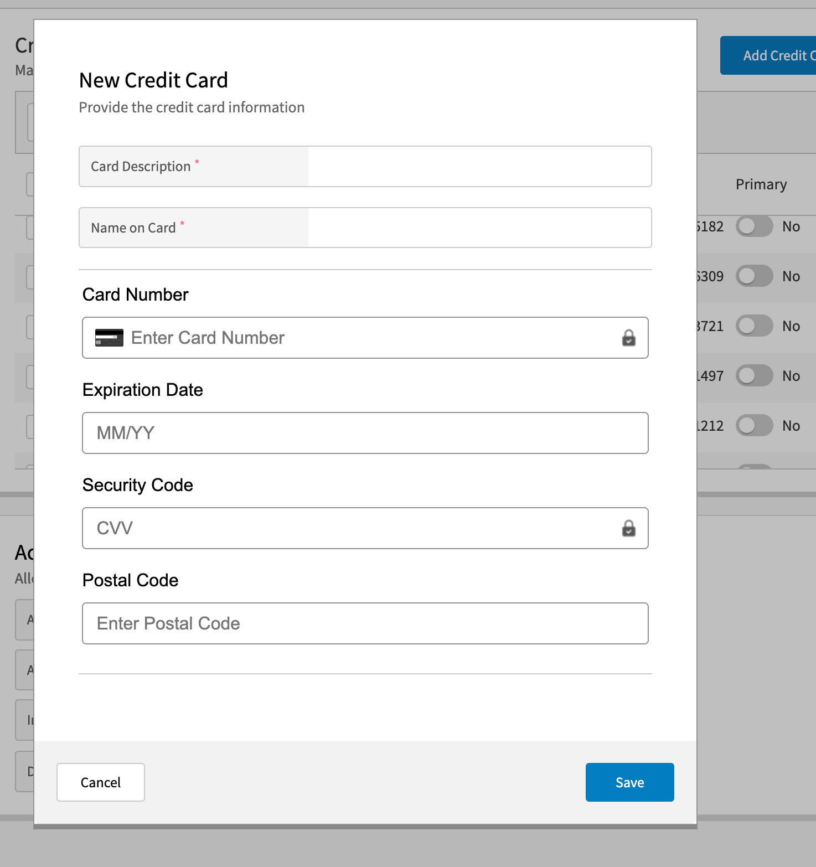Enable Primary for card ending 1212
The height and width of the screenshot is (867, 816).
tap(754, 425)
